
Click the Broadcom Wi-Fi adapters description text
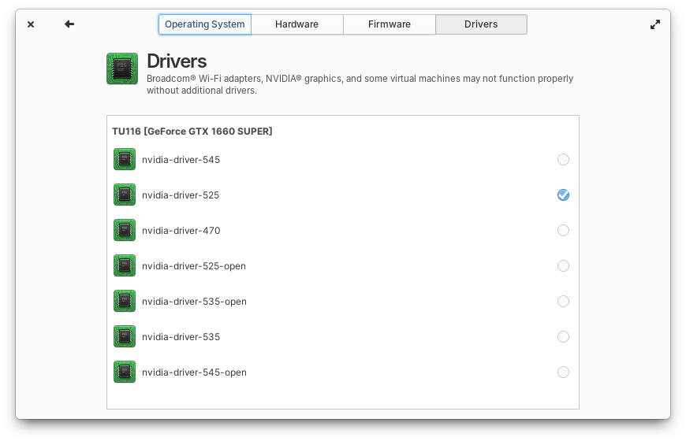click(360, 84)
